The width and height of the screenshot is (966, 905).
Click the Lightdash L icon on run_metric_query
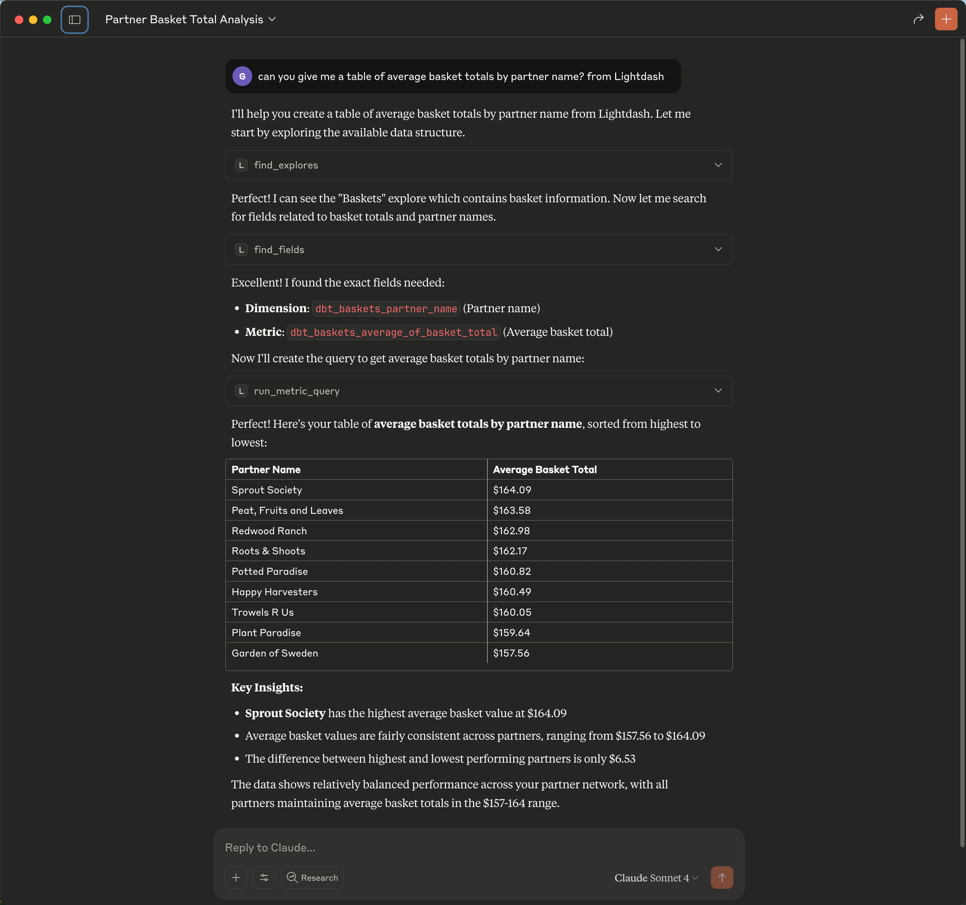coord(242,390)
